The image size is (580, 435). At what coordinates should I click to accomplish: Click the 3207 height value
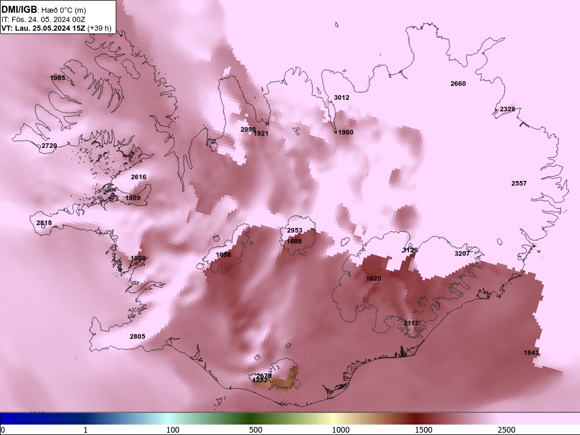coord(462,254)
